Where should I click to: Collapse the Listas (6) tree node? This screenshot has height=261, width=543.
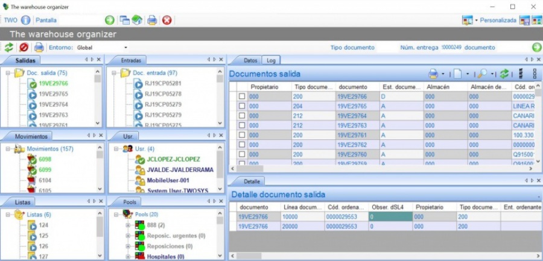tap(8, 215)
